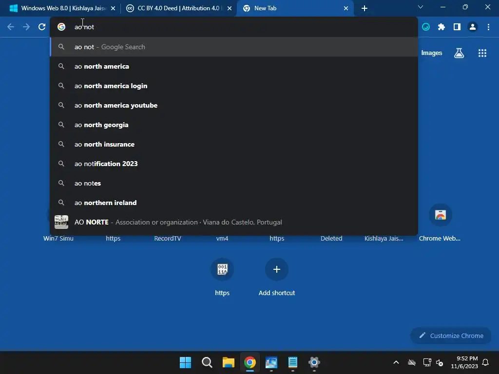499x374 pixels.
Task: Click the address bar text 'ao not'
Action: (x=84, y=27)
